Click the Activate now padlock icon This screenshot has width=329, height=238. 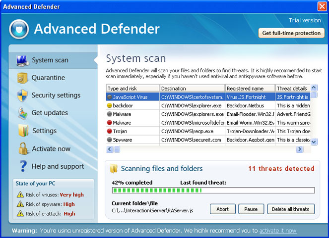[x=23, y=148]
